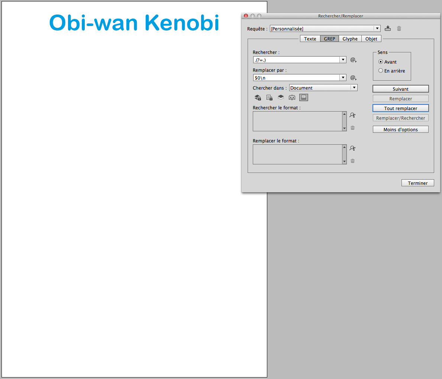
Task: Select the Avant direction radio button
Action: [381, 62]
